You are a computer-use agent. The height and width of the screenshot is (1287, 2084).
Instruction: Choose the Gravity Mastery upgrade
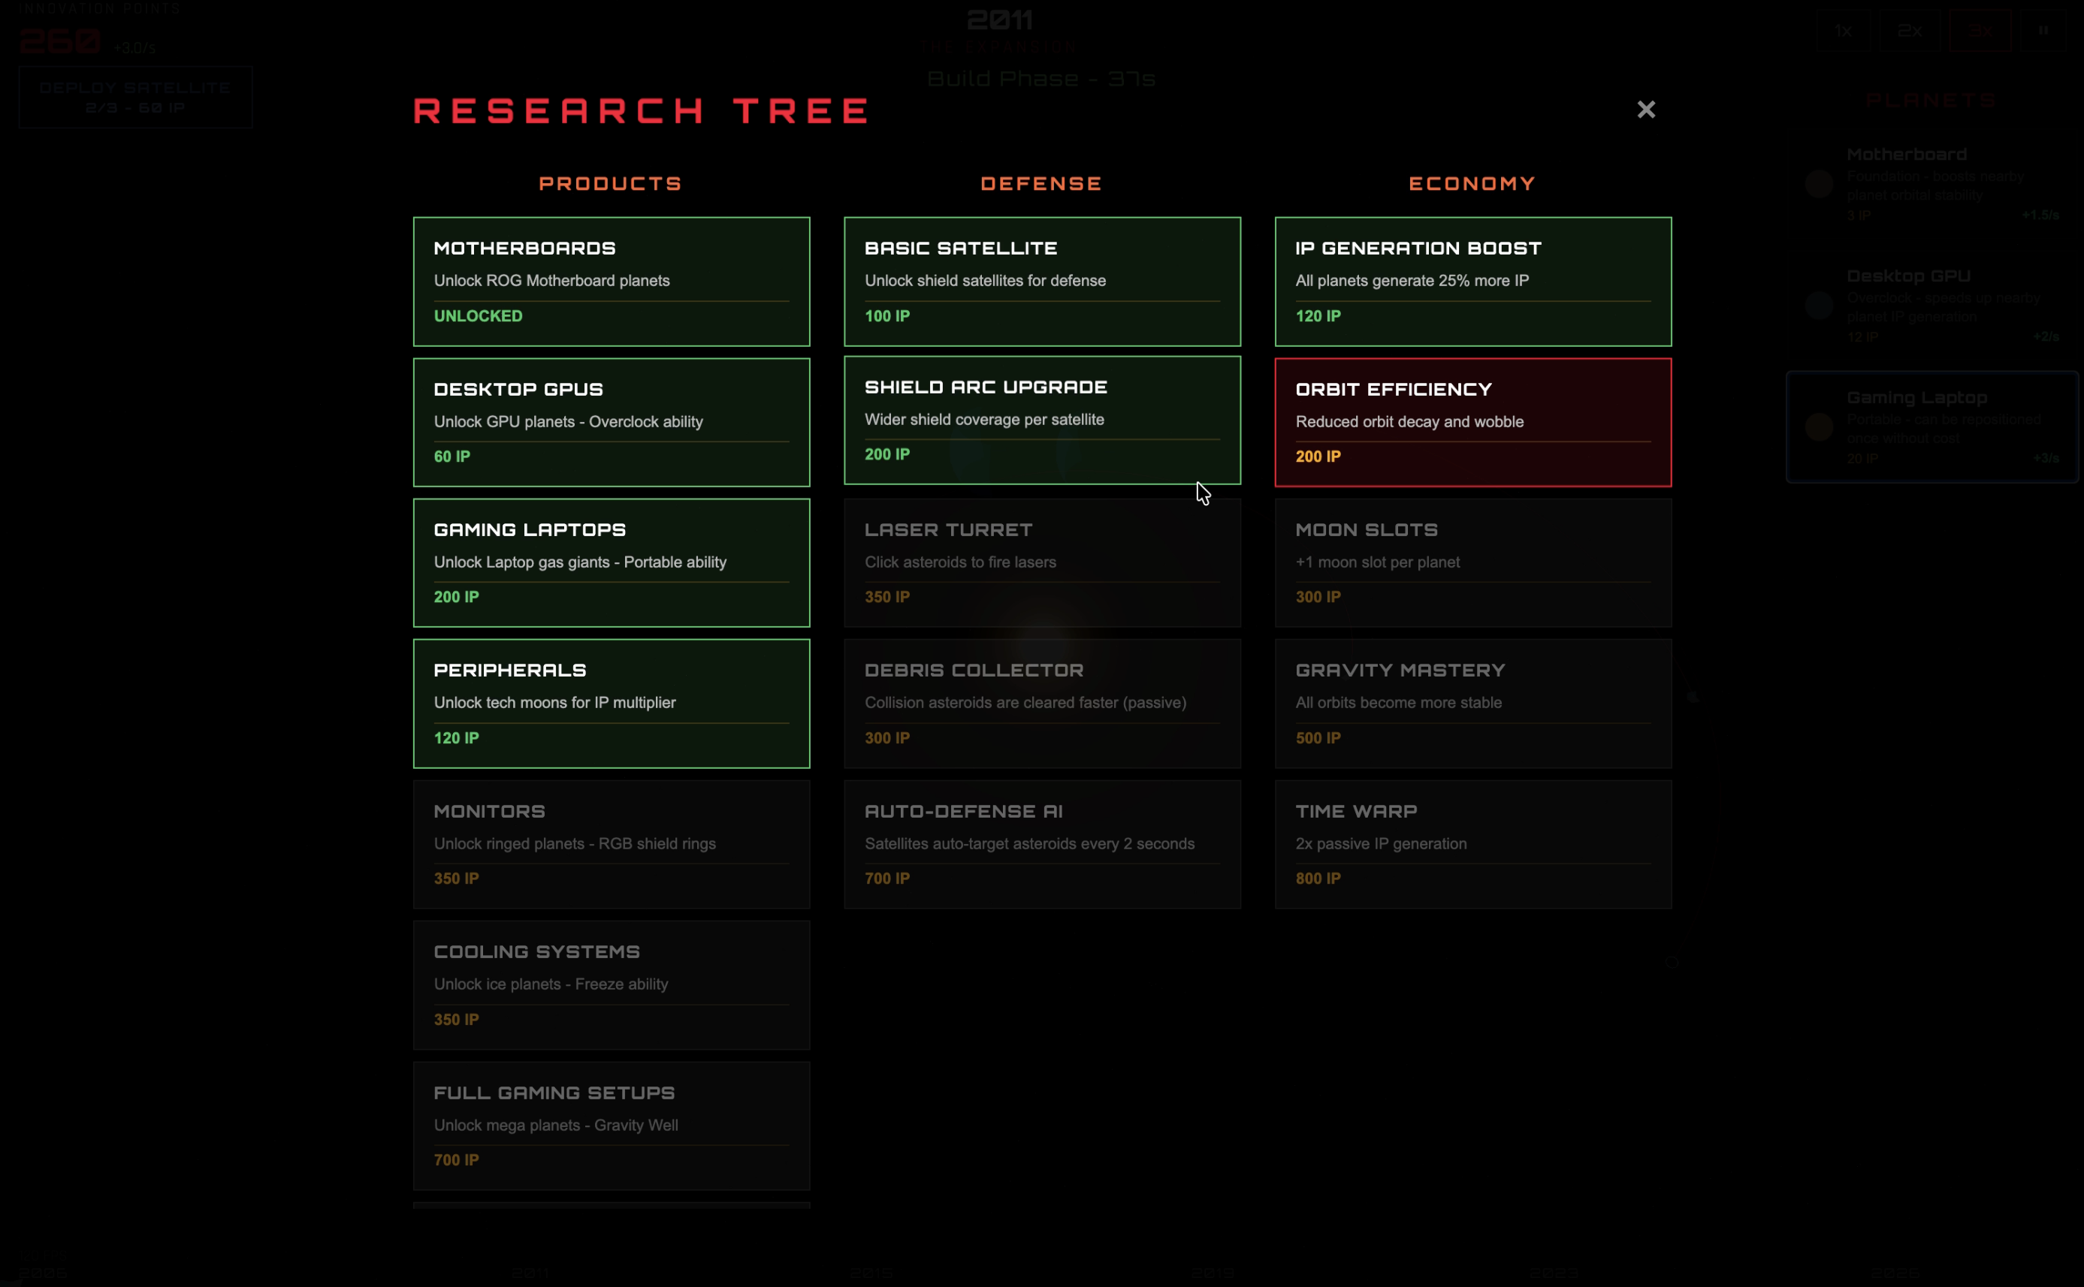(x=1472, y=703)
